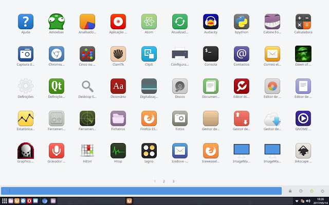Expand the system tray arrow
This screenshot has width=329, height=205.
[x=297, y=201]
